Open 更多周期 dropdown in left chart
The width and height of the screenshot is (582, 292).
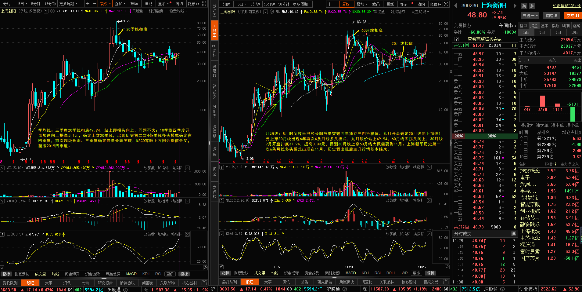coord(68,4)
